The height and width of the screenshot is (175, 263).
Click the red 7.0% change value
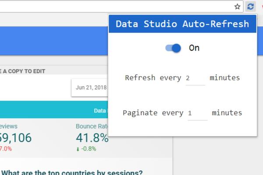click(x=6, y=149)
